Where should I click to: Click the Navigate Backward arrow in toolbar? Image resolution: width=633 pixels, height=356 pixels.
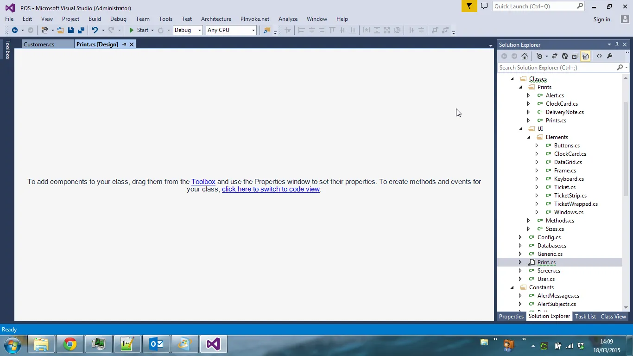(15, 30)
